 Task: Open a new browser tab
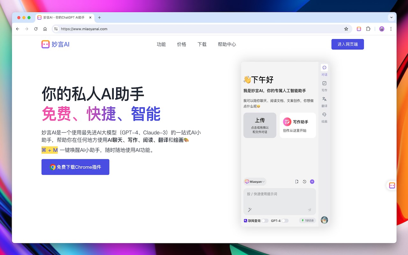coord(99,18)
